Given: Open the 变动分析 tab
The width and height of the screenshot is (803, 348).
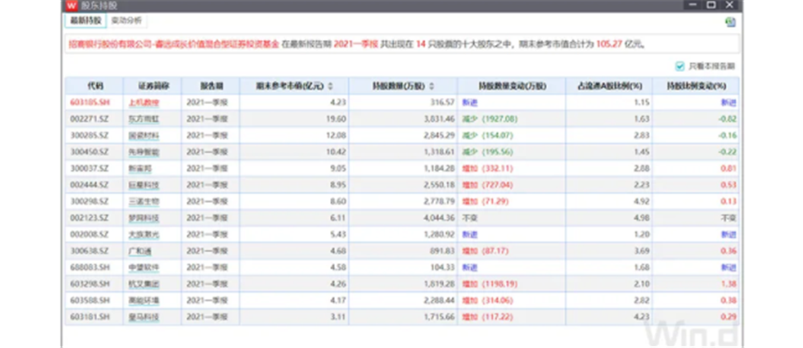Looking at the screenshot, I should point(127,21).
